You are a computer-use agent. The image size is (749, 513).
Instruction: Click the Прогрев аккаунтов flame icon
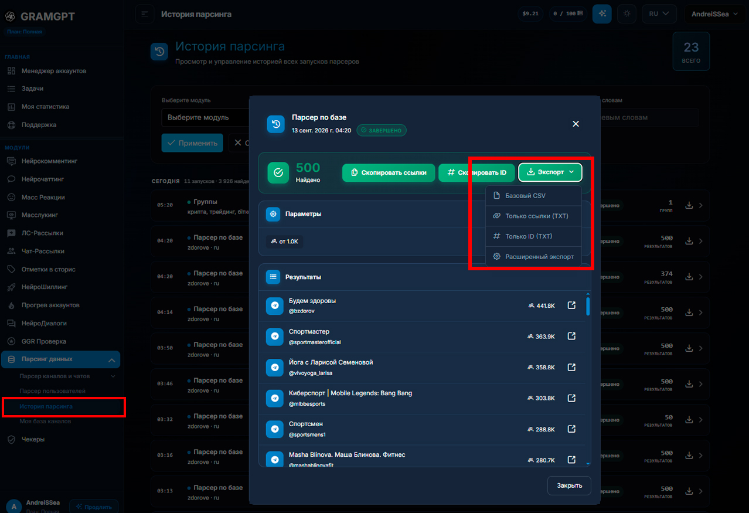11,305
